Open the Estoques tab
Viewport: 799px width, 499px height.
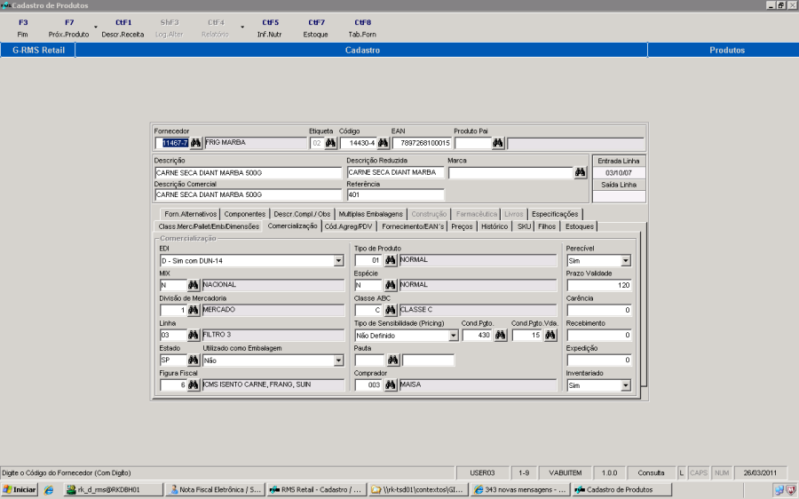[580, 226]
